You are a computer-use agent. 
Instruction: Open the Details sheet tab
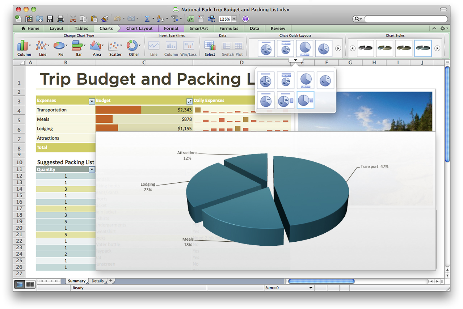(97, 281)
